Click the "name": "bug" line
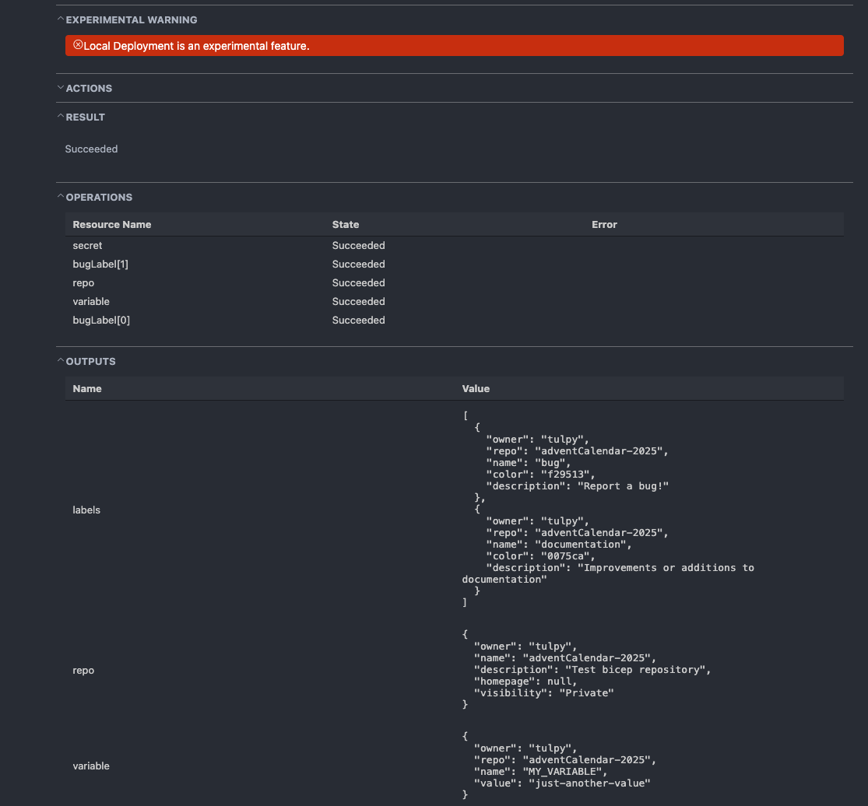Screen dimensions: 868x806 (x=528, y=463)
